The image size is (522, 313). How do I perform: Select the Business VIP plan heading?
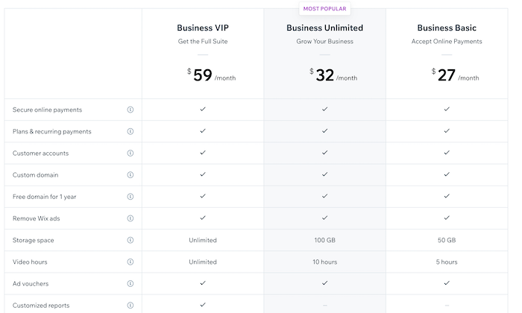coord(203,28)
